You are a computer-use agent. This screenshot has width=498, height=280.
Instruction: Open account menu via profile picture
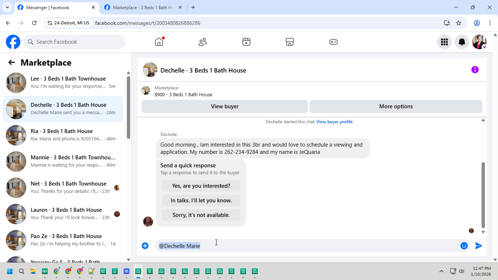tap(479, 42)
